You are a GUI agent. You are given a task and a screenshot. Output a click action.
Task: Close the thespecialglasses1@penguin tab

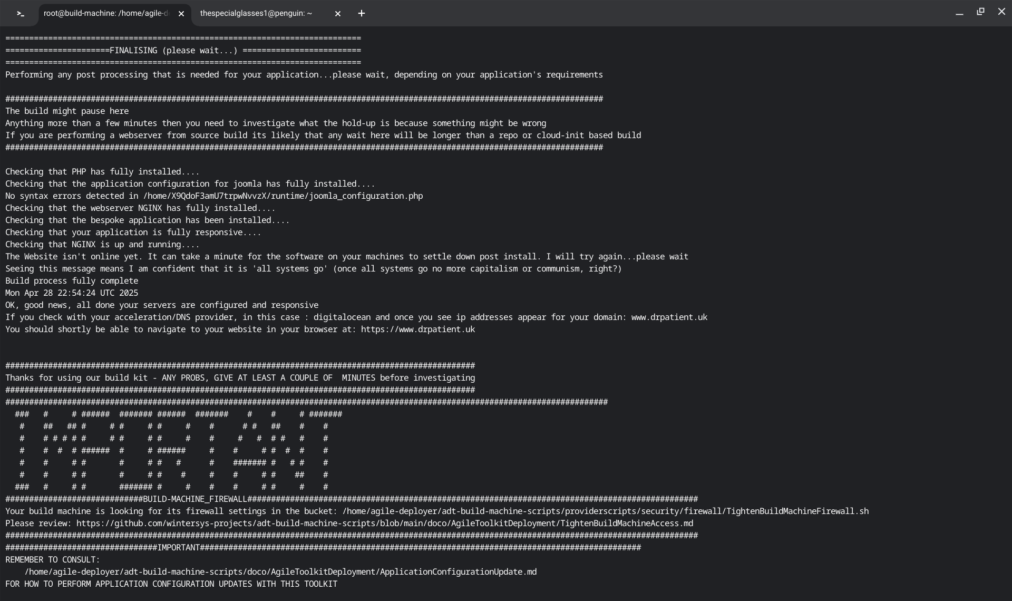pos(338,14)
